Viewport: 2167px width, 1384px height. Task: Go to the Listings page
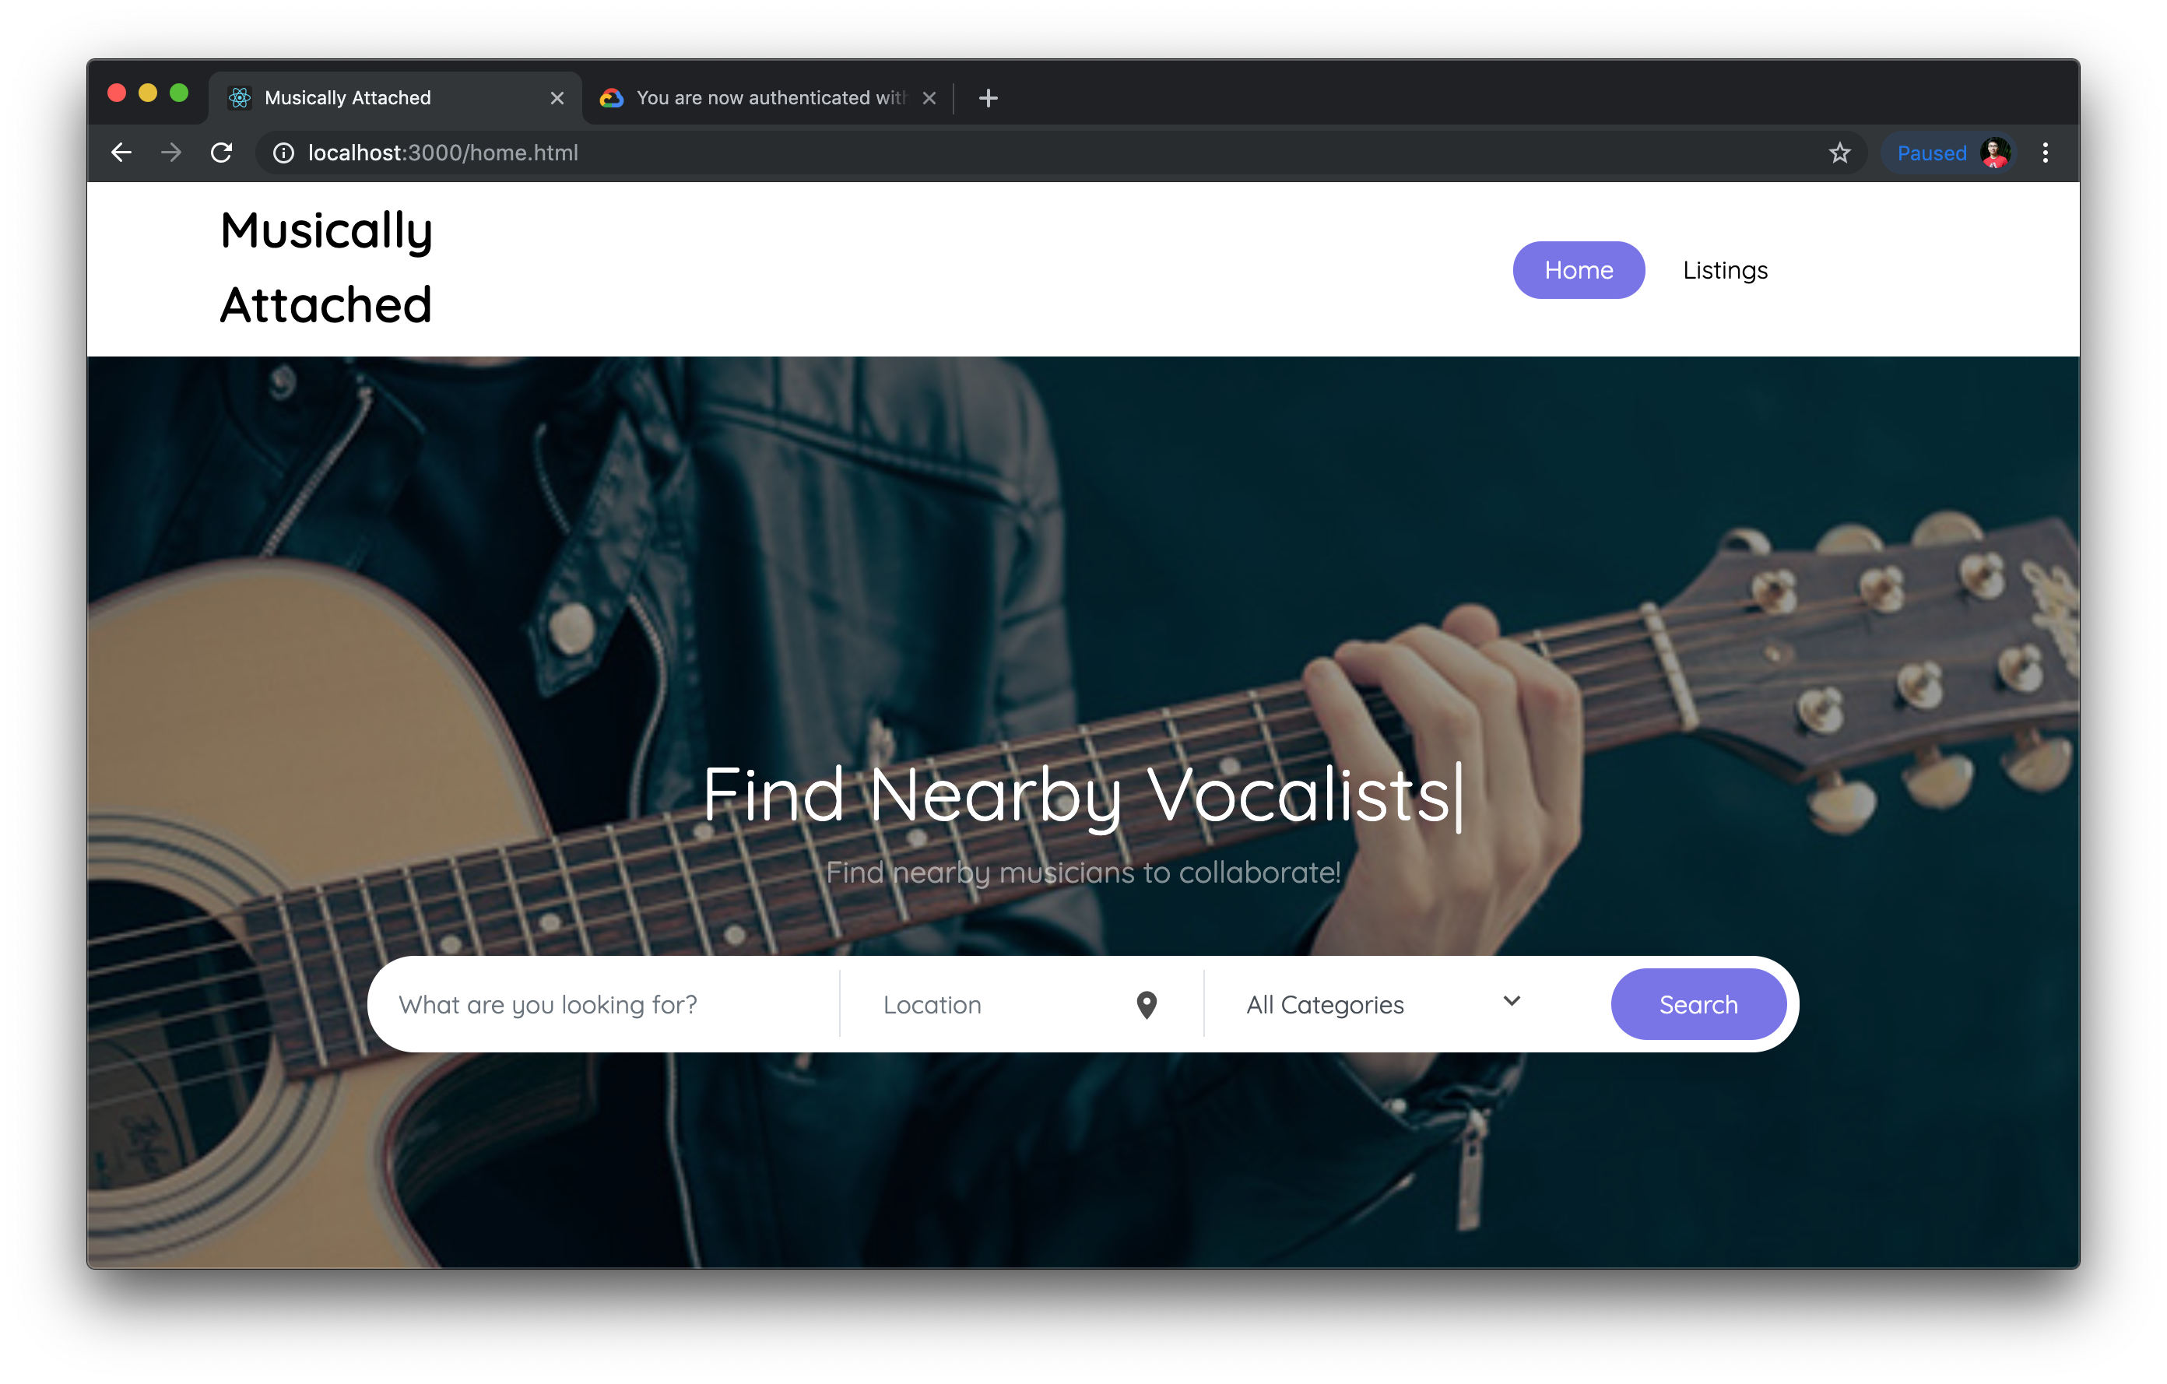click(1725, 270)
